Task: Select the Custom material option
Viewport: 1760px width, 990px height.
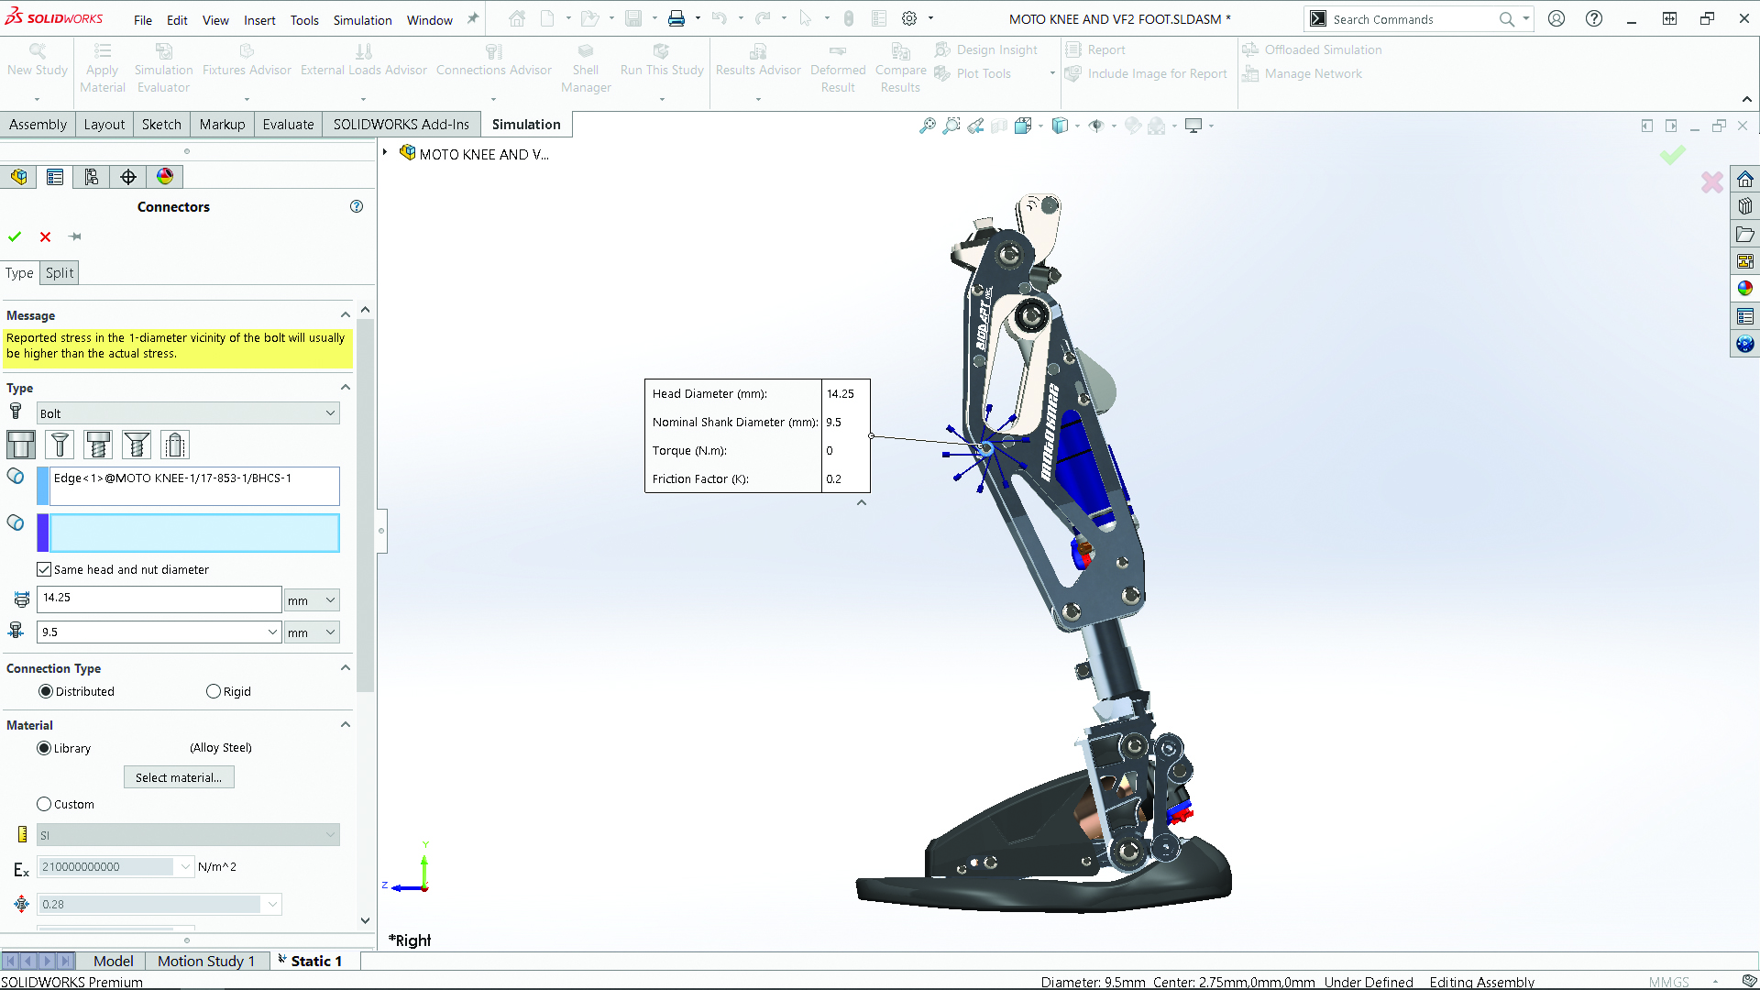Action: [x=44, y=804]
